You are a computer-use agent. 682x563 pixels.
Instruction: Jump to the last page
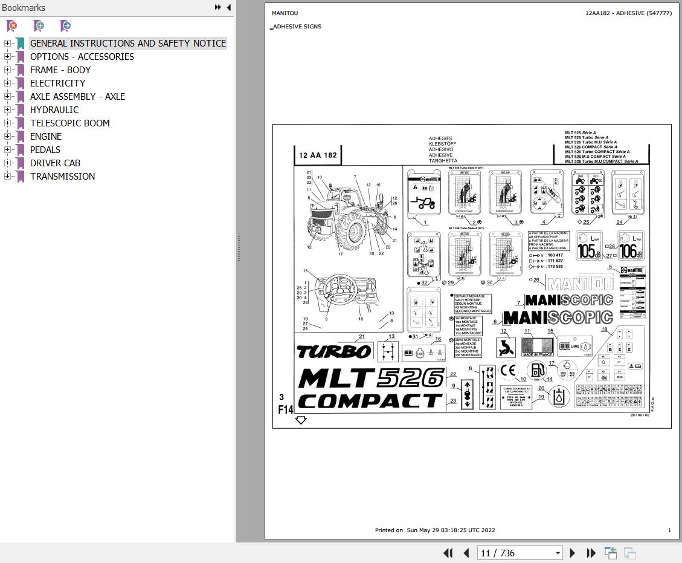[591, 553]
